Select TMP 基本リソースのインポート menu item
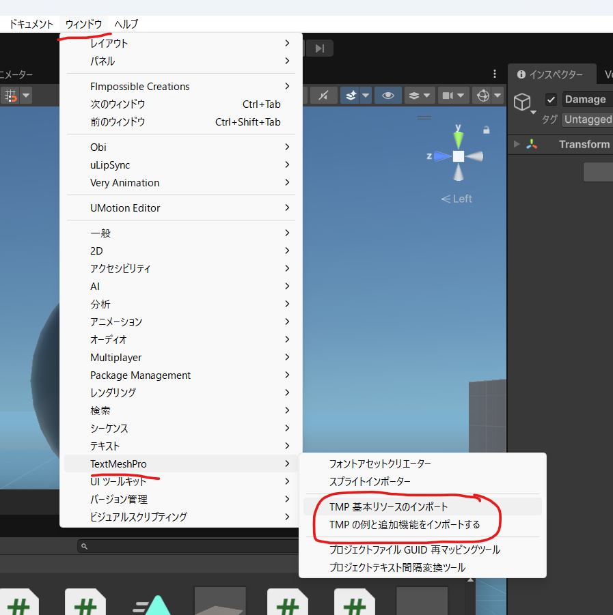The image size is (613, 615). 388,506
